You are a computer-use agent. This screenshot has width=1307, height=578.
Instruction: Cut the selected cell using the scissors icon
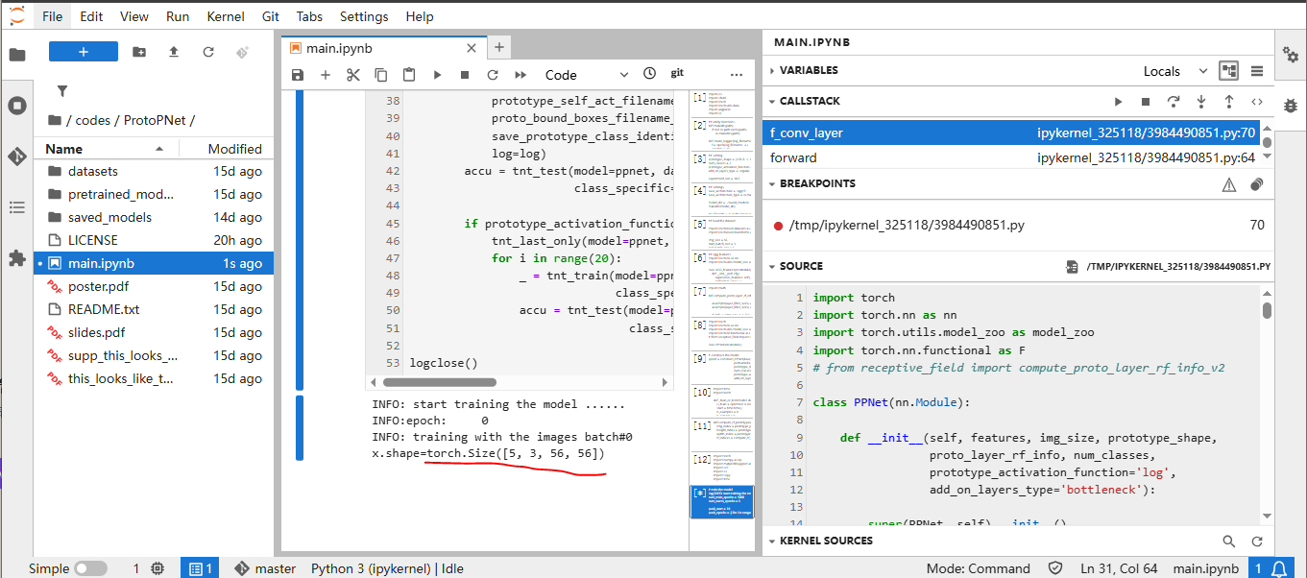(352, 74)
